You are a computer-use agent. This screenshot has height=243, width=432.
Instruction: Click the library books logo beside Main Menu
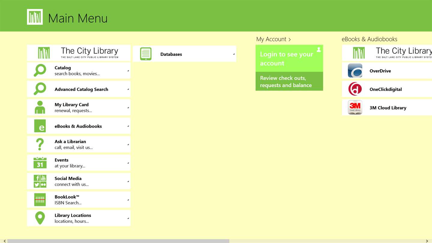coord(35,17)
